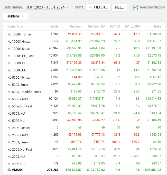Click summary Net Won $86,528.87
167x175 pixels.
(x=74, y=170)
